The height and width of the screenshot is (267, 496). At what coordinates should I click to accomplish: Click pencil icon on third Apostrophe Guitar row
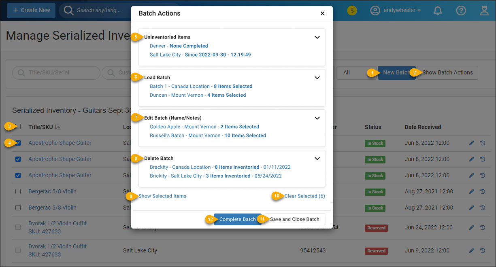pos(471,176)
